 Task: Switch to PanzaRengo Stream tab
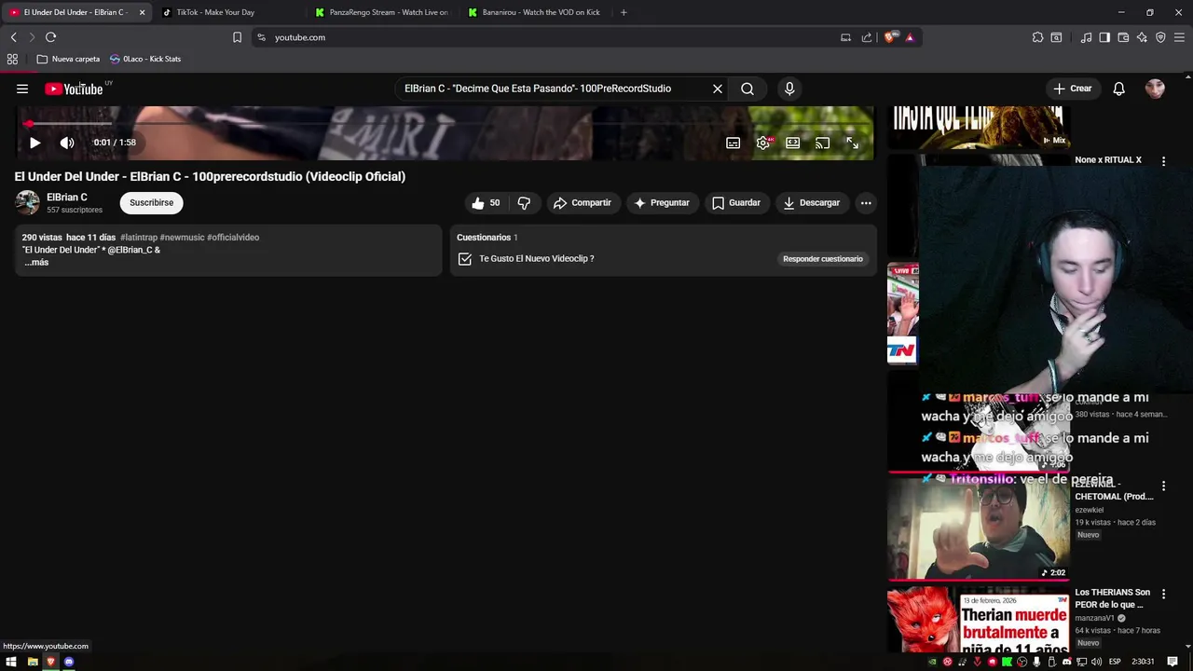tap(382, 12)
